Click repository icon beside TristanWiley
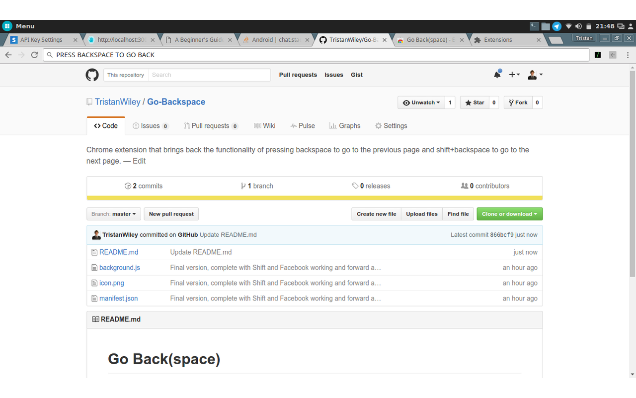Screen dimensions: 636x398 89,102
